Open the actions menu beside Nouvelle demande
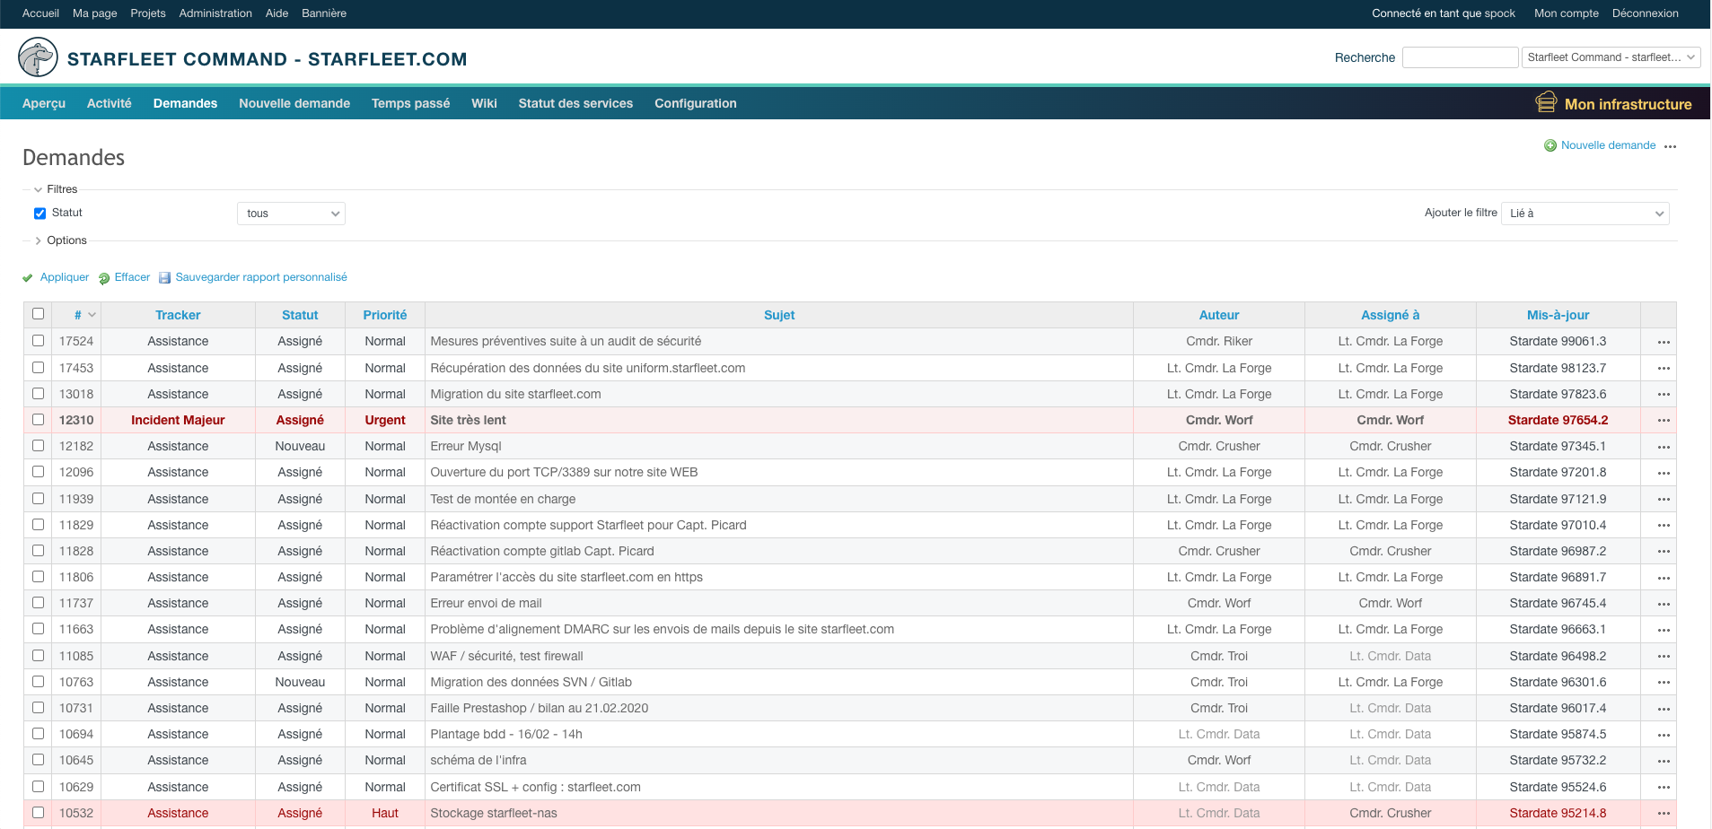1712x829 pixels. coord(1670,146)
